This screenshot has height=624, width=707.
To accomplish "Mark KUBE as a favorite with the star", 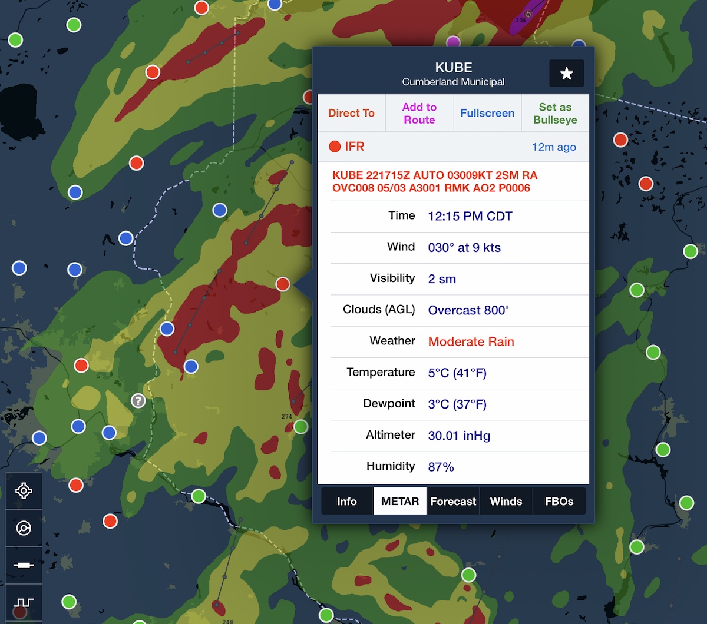I will (566, 74).
